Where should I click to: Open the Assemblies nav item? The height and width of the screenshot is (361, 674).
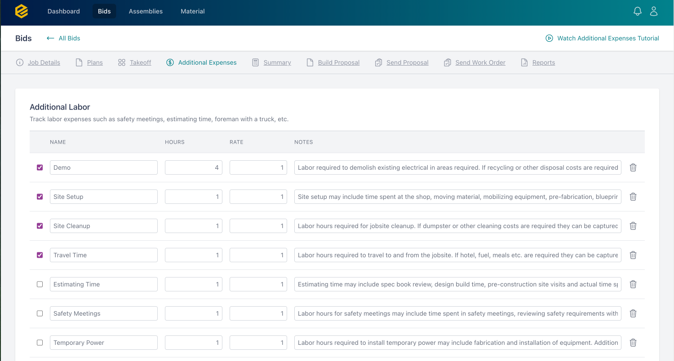pyautogui.click(x=146, y=11)
